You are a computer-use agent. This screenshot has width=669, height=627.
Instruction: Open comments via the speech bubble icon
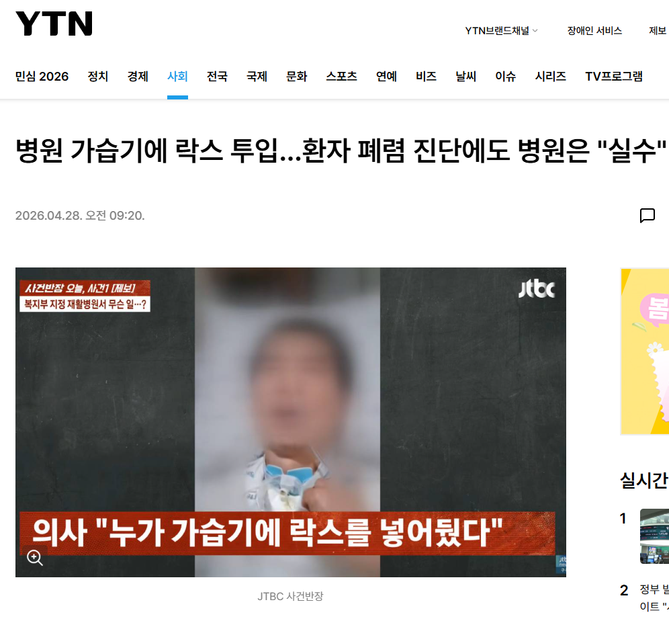tap(647, 216)
